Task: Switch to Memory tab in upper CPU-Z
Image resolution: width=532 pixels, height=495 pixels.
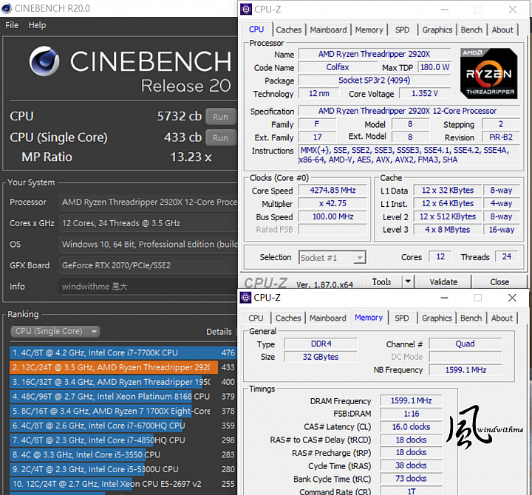Action: pyautogui.click(x=369, y=30)
